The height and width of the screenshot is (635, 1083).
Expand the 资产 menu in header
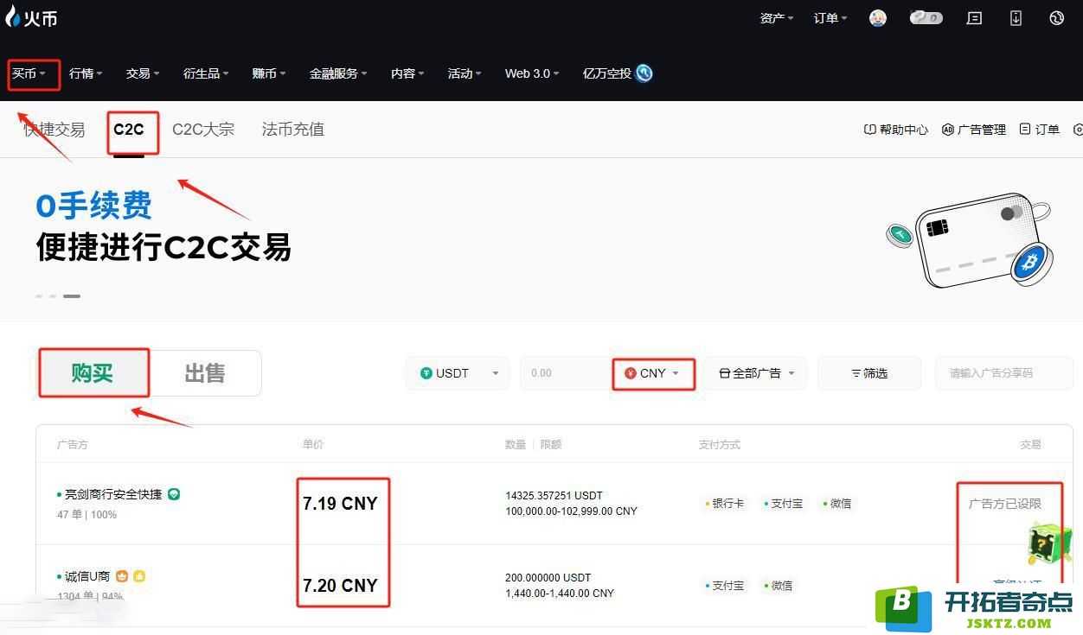tap(777, 18)
